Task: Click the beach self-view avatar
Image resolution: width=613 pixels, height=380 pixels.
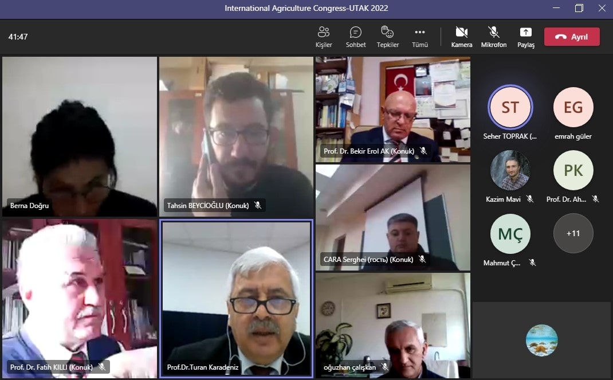Action: point(541,340)
